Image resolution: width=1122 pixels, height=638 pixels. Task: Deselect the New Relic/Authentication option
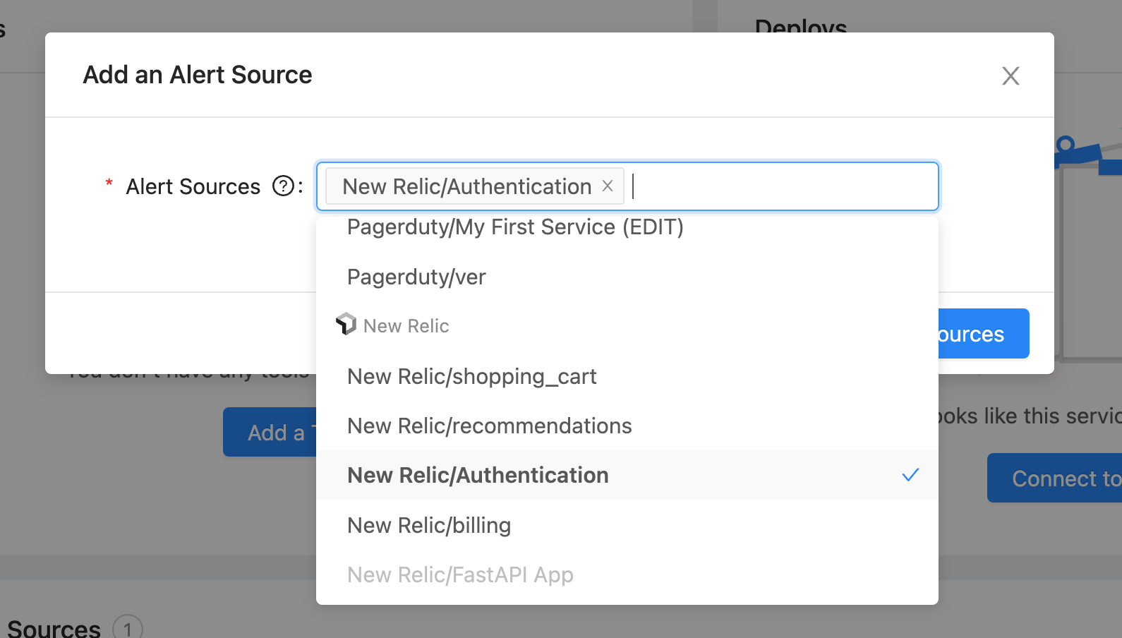(478, 476)
